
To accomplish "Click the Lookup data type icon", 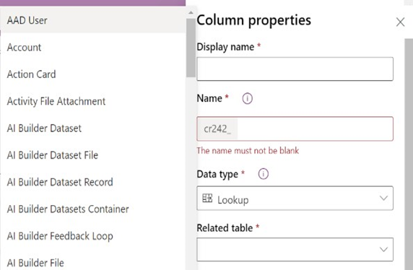I will tap(207, 198).
